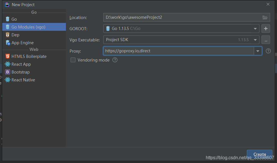This screenshot has height=163, width=277.
Task: Close the New Project dialog
Action: tap(268, 4)
